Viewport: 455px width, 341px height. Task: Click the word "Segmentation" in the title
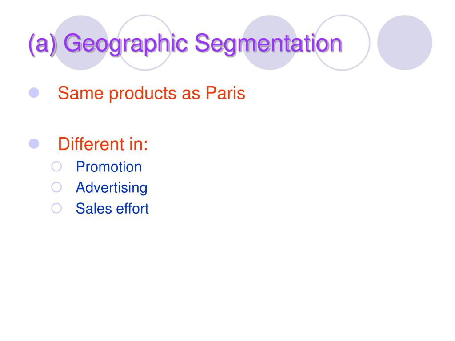coord(268,44)
